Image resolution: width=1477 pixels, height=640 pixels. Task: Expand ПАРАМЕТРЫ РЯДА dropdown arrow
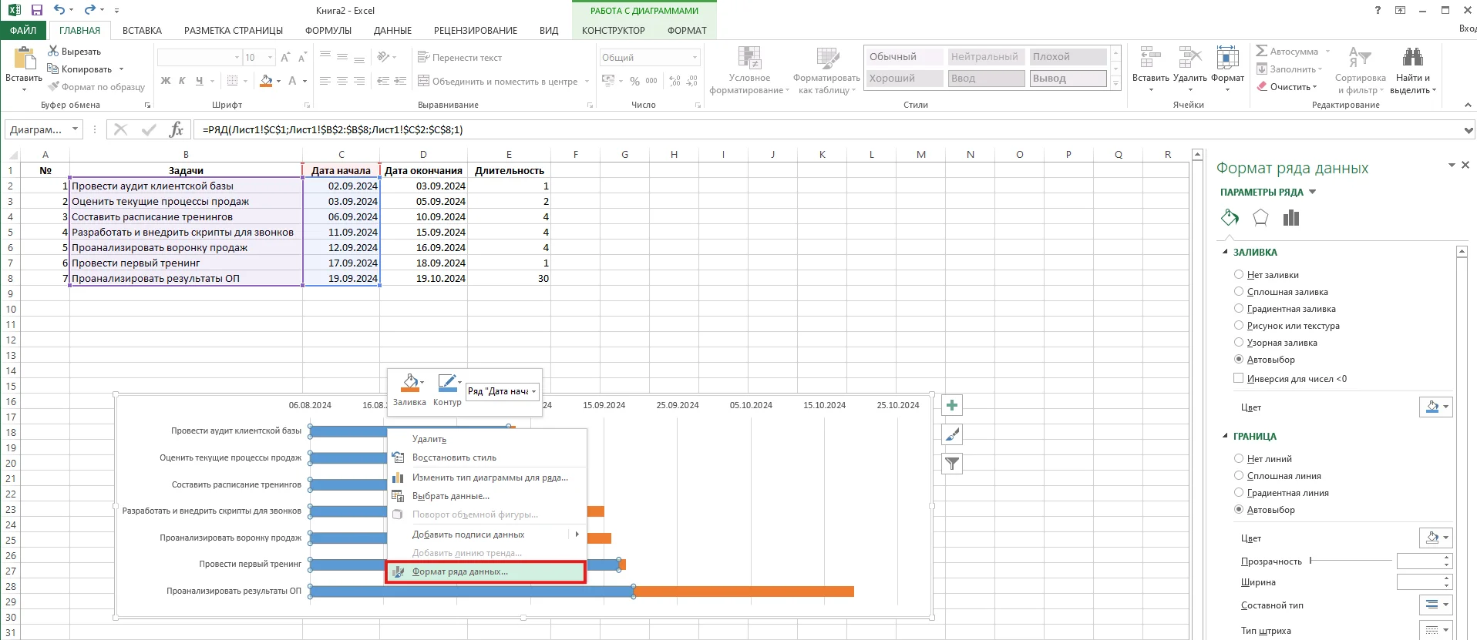1313,192
